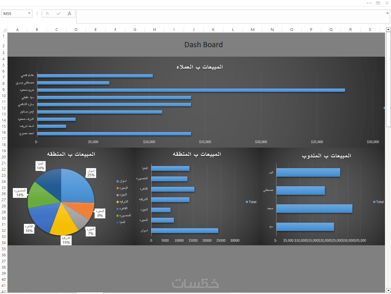Click the 14% المنيا data label
The height and width of the screenshot is (294, 391).
pos(40,166)
